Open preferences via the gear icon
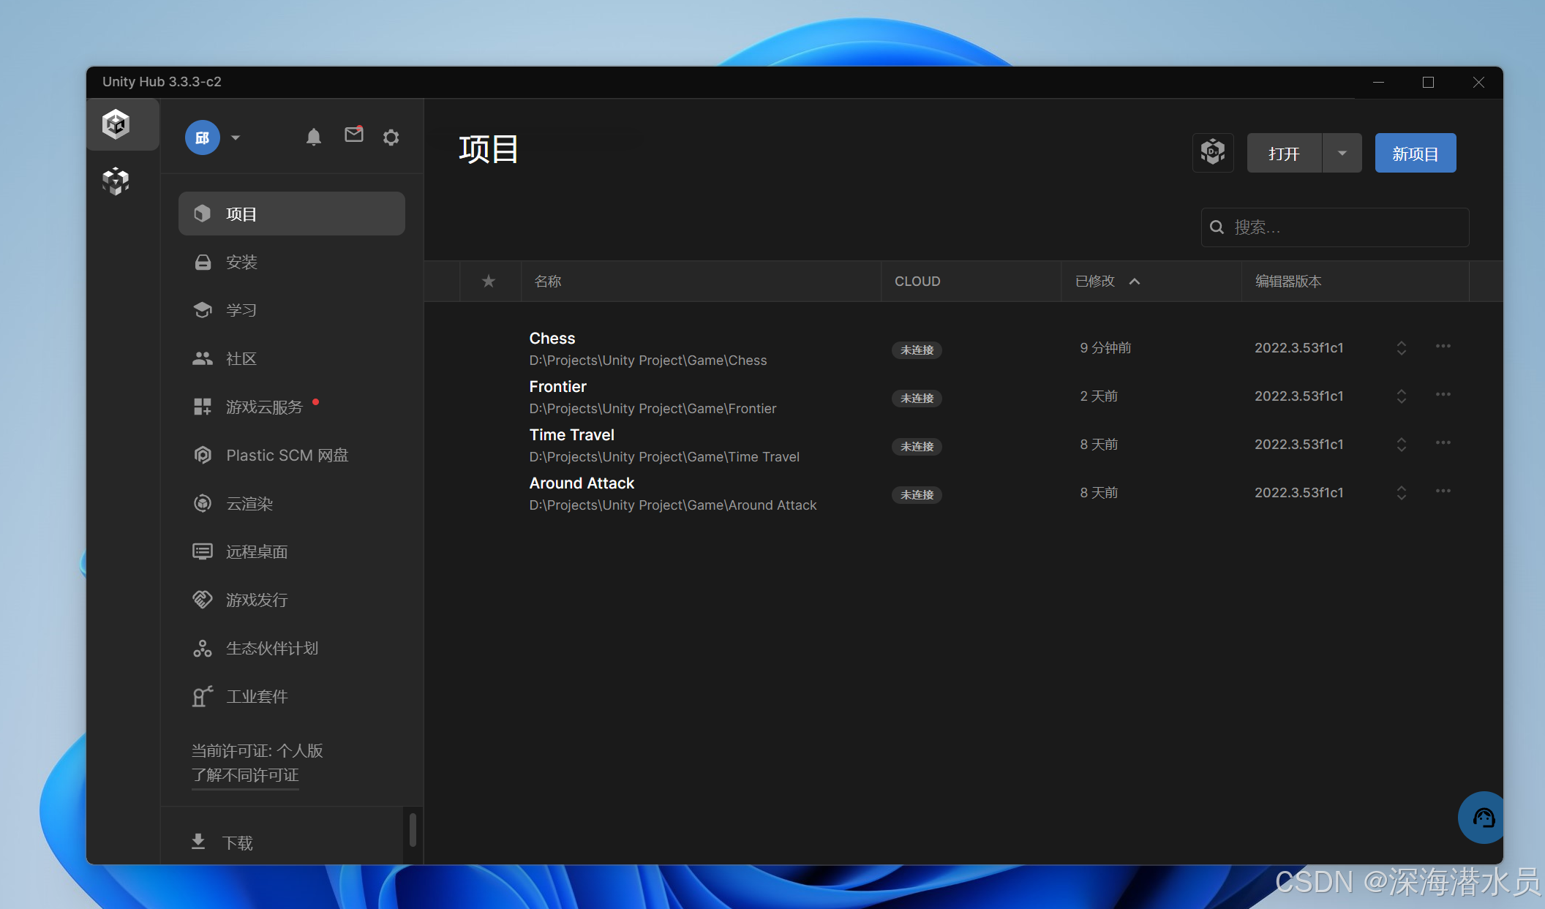1545x909 pixels. [x=391, y=137]
